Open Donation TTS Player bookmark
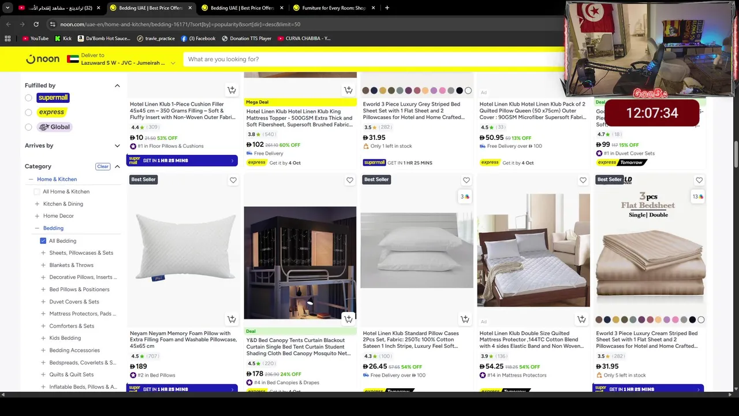Screen dimensions: 739x416 pyautogui.click(x=247, y=38)
